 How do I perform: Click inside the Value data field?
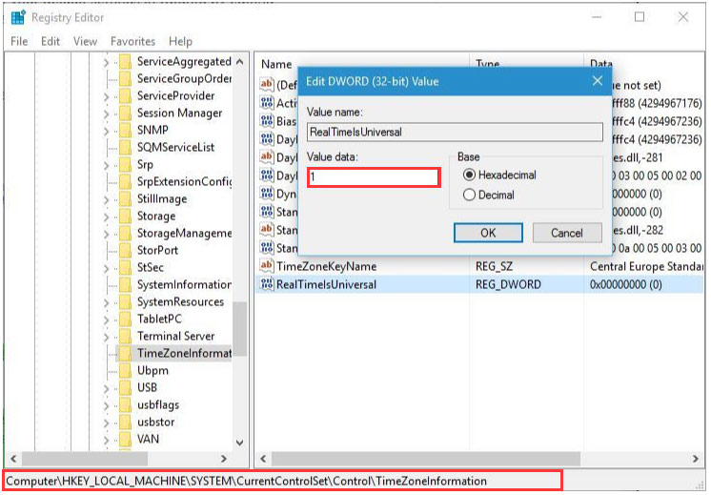click(x=374, y=177)
